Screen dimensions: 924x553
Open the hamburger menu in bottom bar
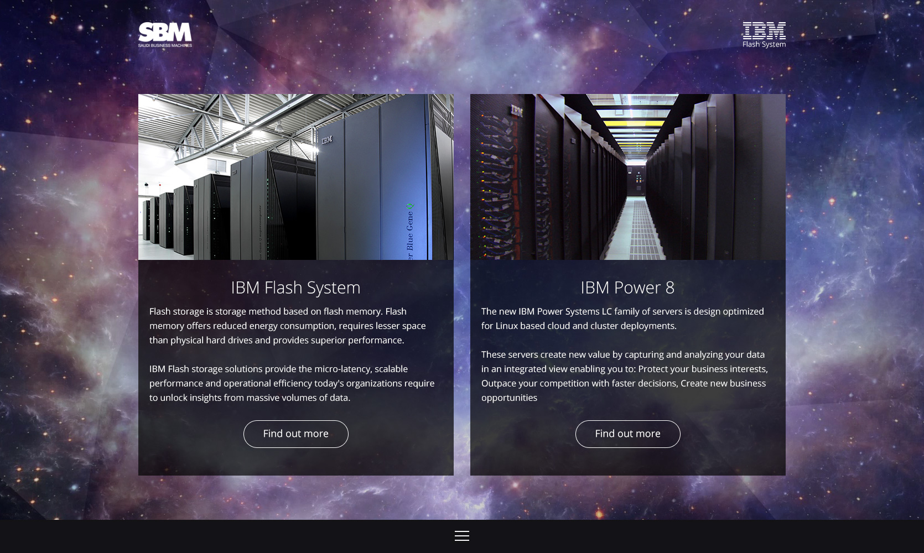[x=462, y=536]
